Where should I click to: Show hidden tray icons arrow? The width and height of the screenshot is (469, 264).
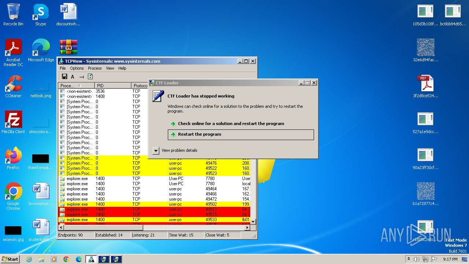pos(409,259)
